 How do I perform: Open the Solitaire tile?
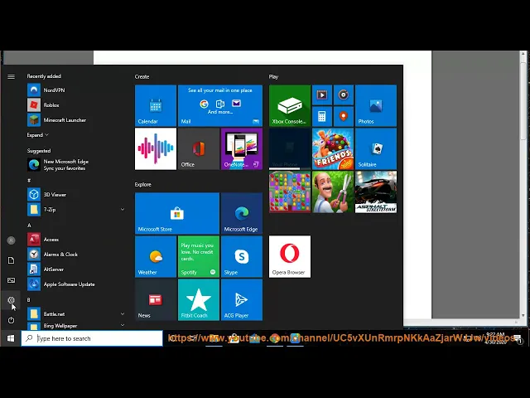pyautogui.click(x=376, y=149)
